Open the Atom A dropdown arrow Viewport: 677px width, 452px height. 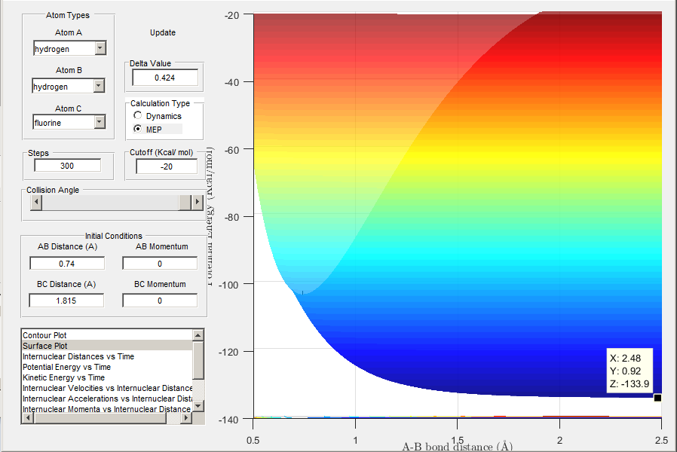pyautogui.click(x=100, y=49)
